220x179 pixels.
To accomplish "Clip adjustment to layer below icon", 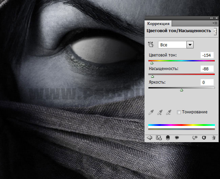I will tap(168, 138).
